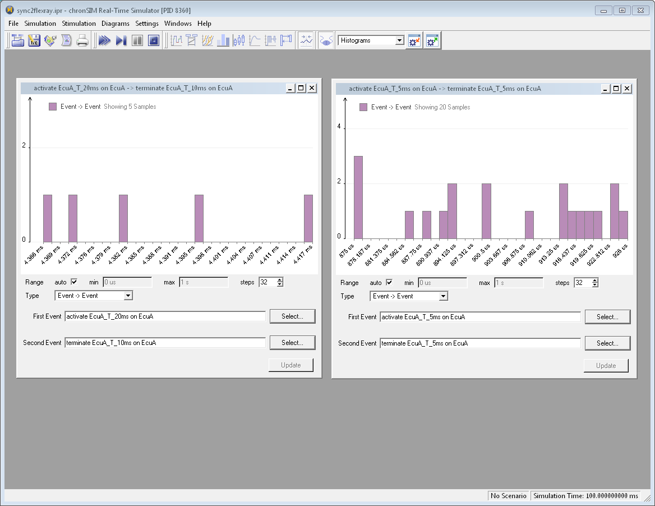Click the blue mask-shaped toolbar icon
Viewport: 655px width, 506px height.
click(x=326, y=40)
